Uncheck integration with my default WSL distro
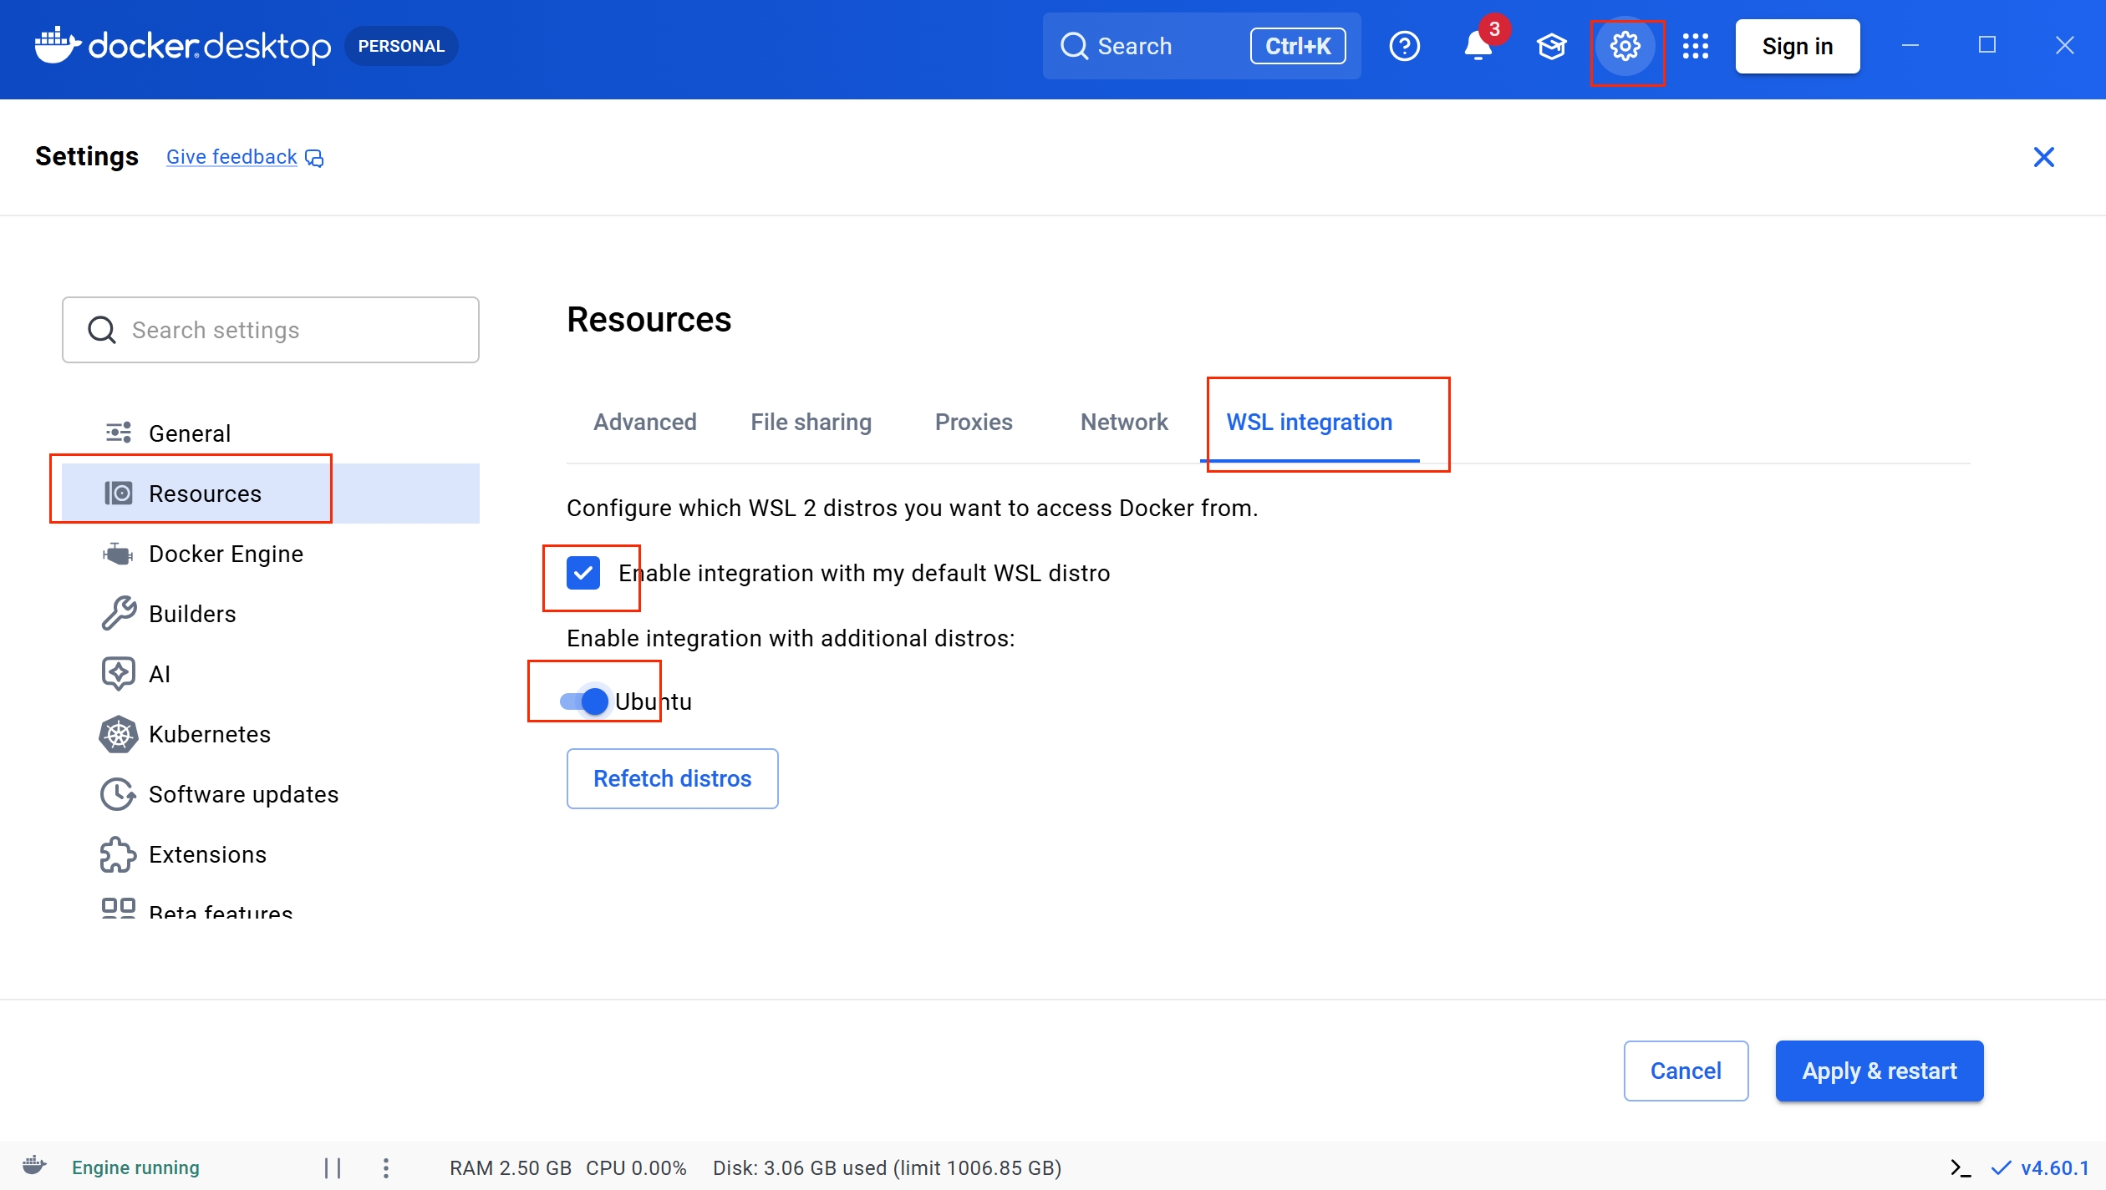The height and width of the screenshot is (1190, 2106). pos(583,573)
